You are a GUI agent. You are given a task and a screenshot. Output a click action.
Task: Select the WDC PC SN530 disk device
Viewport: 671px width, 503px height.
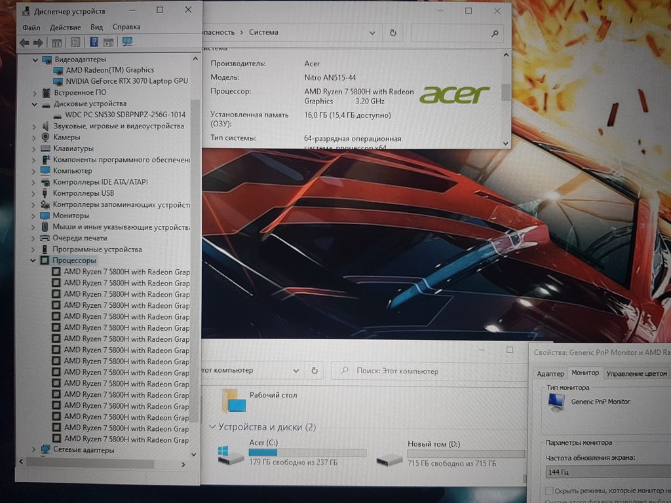point(125,115)
